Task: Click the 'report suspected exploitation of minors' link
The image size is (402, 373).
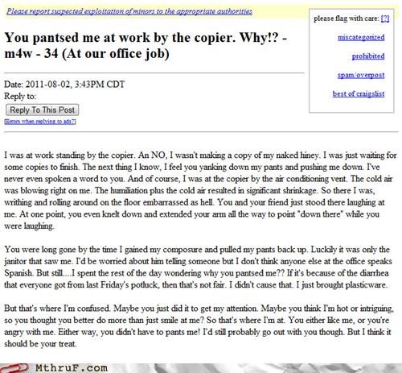Action: 129,11
